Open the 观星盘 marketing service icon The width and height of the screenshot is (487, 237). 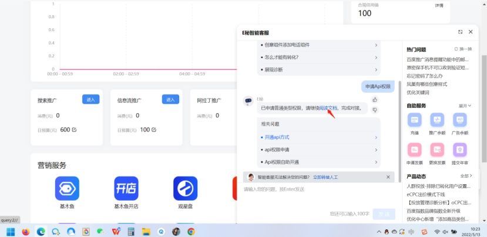pyautogui.click(x=185, y=188)
